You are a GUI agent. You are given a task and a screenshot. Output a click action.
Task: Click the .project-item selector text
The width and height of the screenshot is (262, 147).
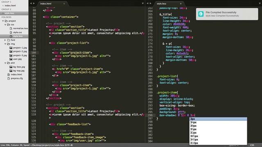point(167,93)
